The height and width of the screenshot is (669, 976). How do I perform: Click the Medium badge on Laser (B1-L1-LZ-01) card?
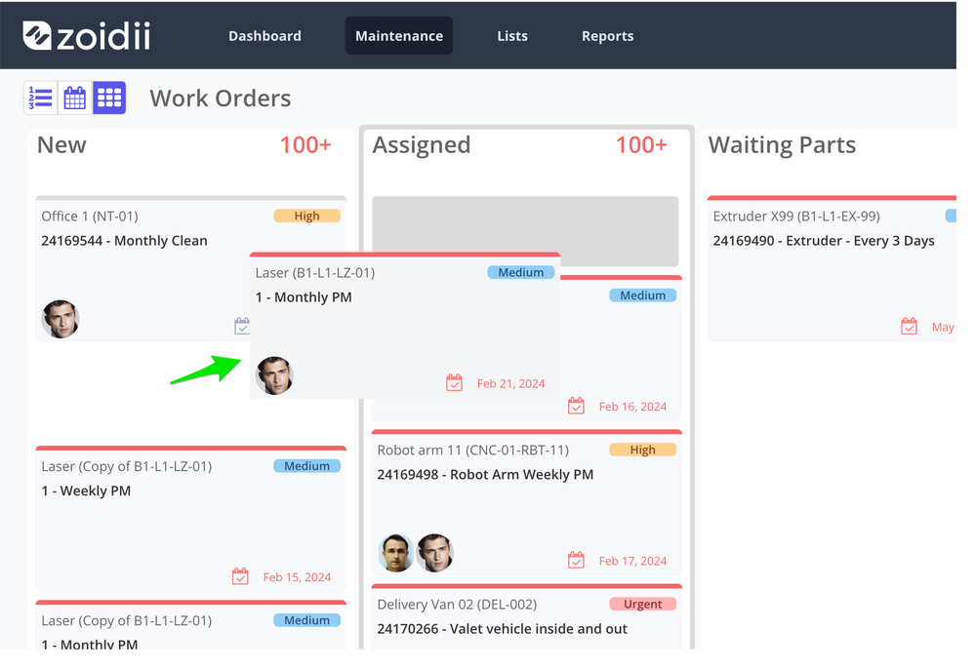coord(521,272)
